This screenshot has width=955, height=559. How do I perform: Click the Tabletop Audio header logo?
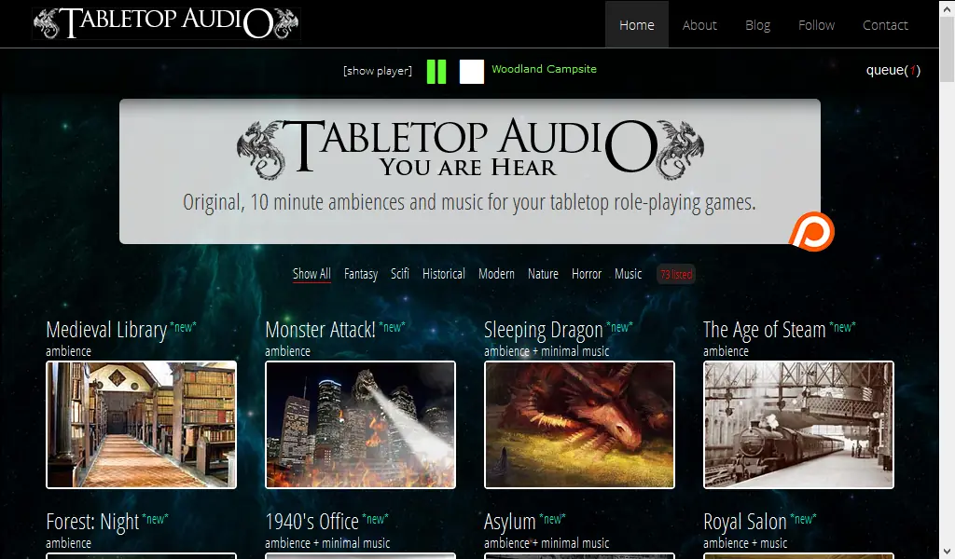tap(166, 23)
